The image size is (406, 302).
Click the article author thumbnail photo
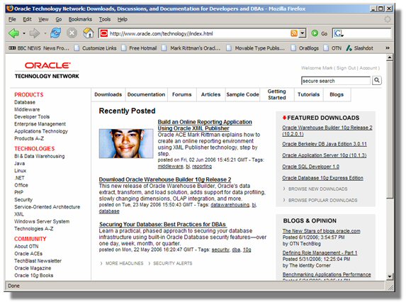pyautogui.click(x=126, y=143)
